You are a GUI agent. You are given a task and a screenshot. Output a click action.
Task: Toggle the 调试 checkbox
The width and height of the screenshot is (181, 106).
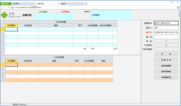coord(166,41)
